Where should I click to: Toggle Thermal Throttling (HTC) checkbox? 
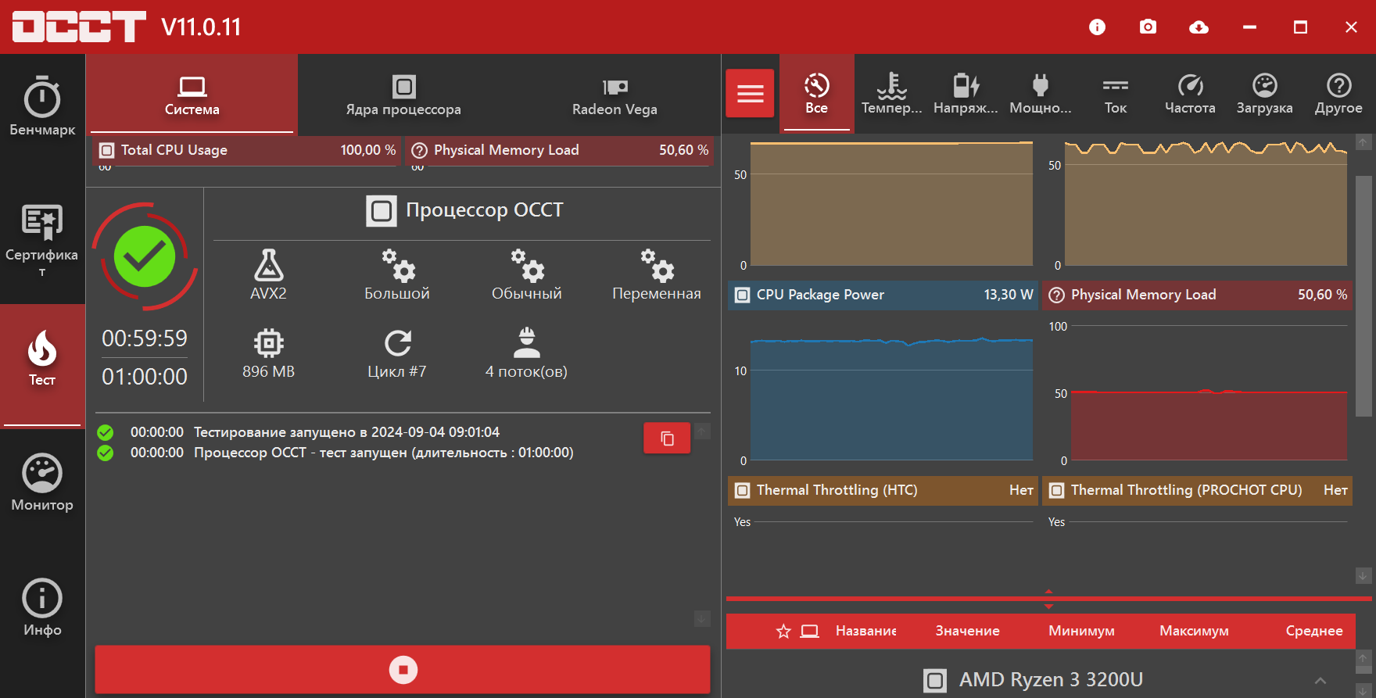pyautogui.click(x=743, y=490)
